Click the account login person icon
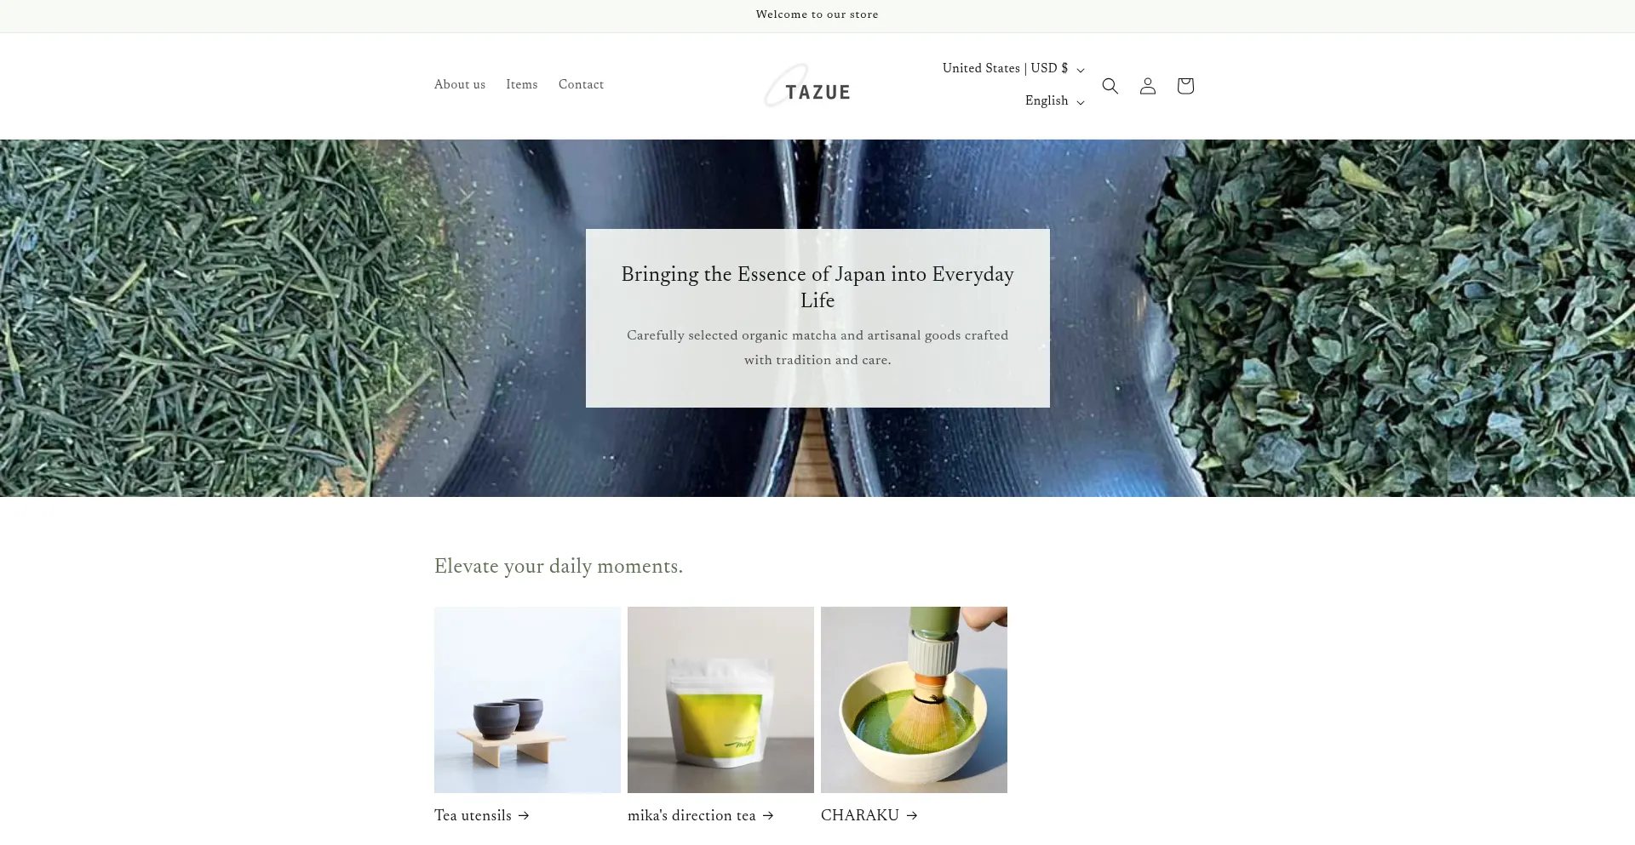This screenshot has width=1635, height=845. coord(1147,86)
